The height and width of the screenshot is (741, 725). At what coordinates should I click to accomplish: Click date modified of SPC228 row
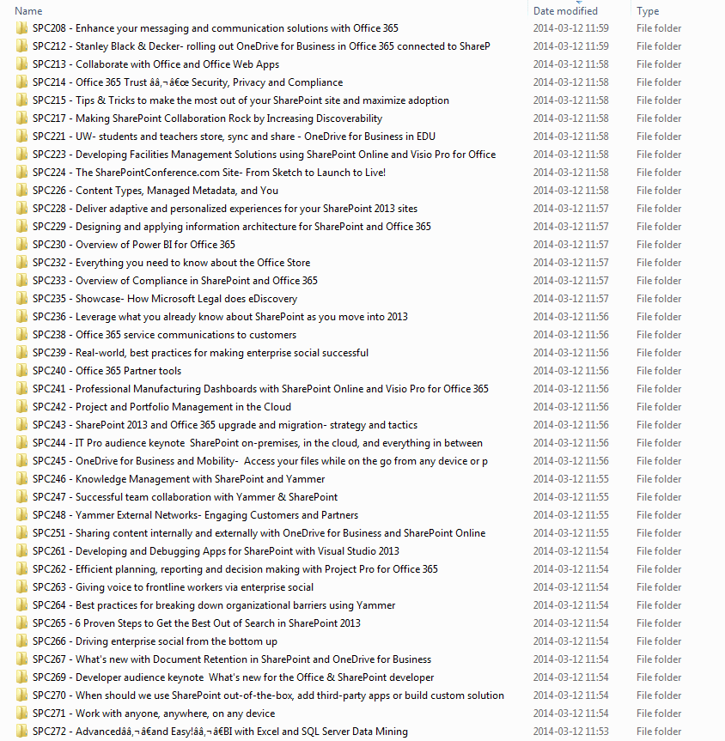tap(571, 209)
